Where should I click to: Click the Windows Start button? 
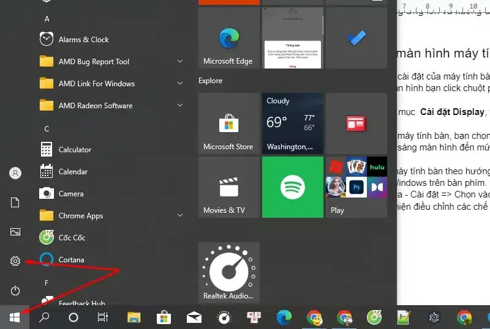coord(15,317)
